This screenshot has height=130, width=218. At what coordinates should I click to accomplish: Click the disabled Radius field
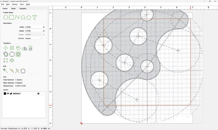33,35
